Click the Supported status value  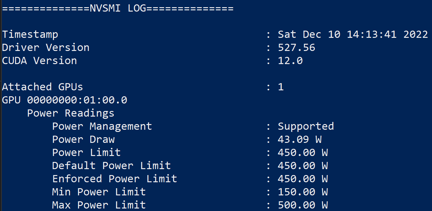tap(306, 126)
